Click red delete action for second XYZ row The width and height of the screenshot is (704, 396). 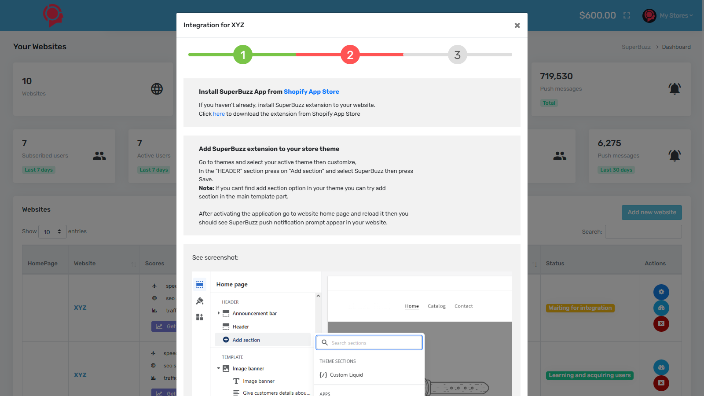(x=661, y=383)
